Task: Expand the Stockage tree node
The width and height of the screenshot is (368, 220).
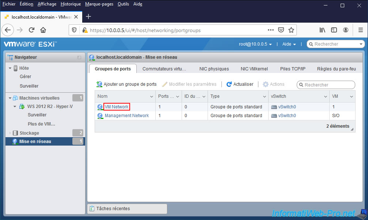Action: pos(10,133)
